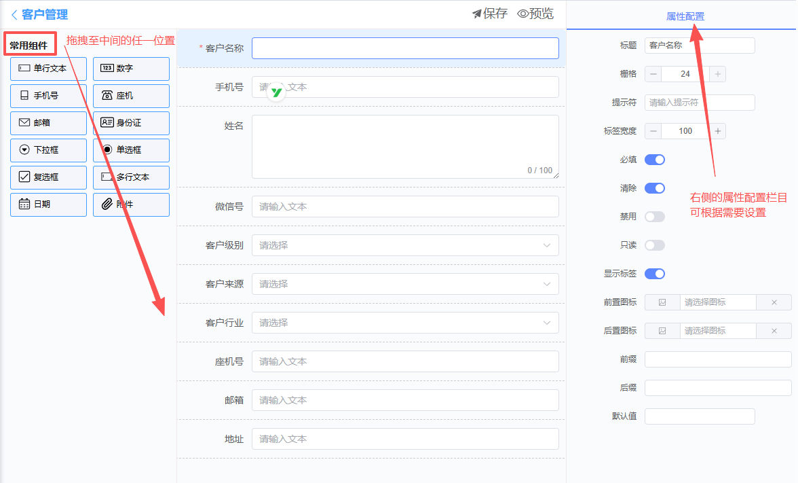Select the 附件 paperclip component

pos(132,204)
